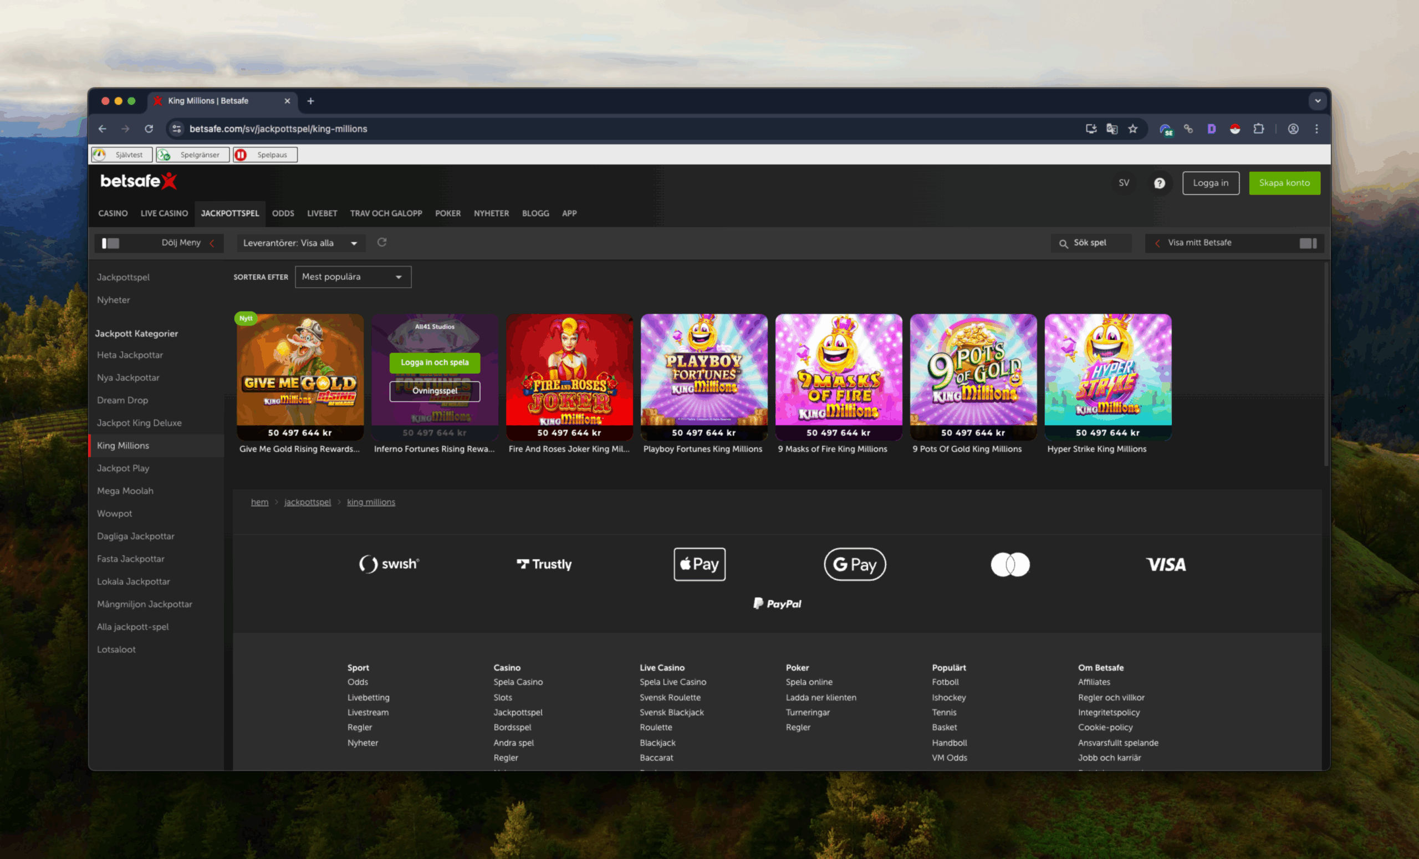Open Ansvarsfullt spelande footer link

click(1118, 743)
